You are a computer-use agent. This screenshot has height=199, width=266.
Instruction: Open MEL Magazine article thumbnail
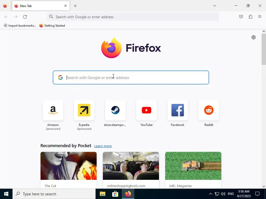tap(193, 166)
